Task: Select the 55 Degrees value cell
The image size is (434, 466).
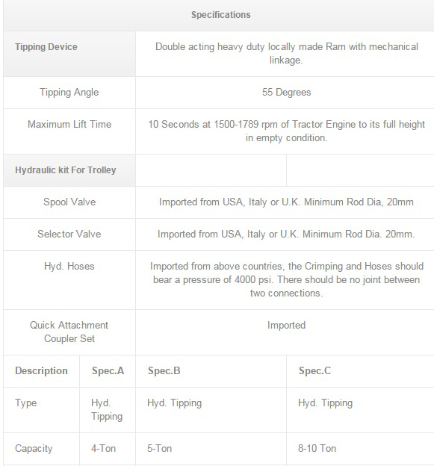Action: pyautogui.click(x=286, y=93)
